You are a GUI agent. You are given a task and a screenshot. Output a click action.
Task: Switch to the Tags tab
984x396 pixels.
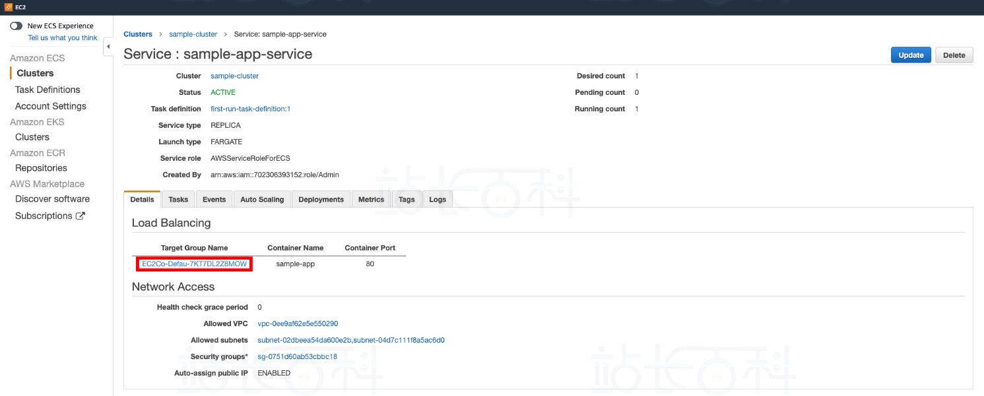407,200
